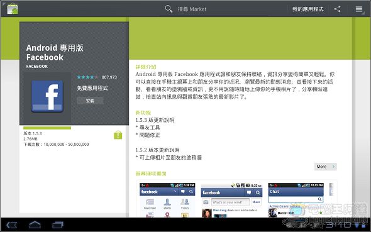Tap the clock in the system bar
This screenshot has width=371, height=232.
point(338,224)
